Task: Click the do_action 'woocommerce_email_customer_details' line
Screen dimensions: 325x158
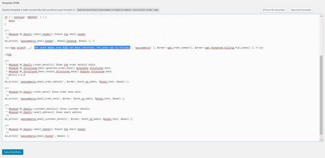Action: [x=69, y=119]
